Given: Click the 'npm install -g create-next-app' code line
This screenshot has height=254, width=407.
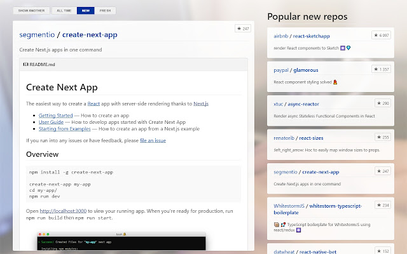Looking at the screenshot, I should 71,172.
